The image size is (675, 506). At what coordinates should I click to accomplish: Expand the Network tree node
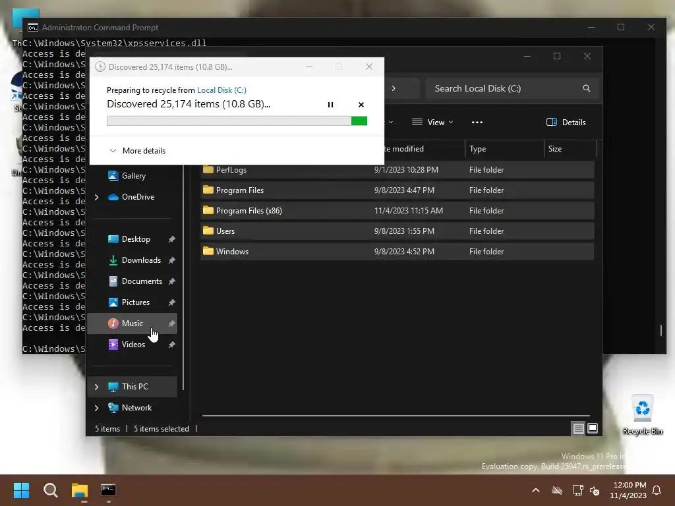96,408
